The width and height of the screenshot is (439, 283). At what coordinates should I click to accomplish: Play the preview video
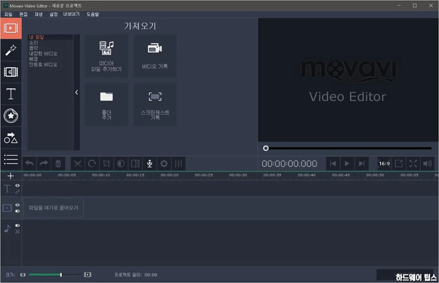[x=347, y=164]
